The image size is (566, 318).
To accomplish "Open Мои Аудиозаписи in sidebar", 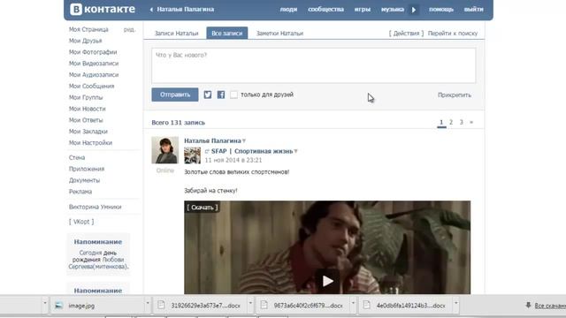I will (x=94, y=74).
